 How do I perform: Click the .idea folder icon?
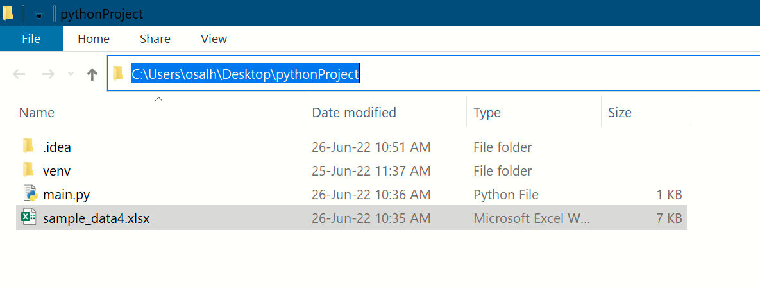(x=28, y=147)
